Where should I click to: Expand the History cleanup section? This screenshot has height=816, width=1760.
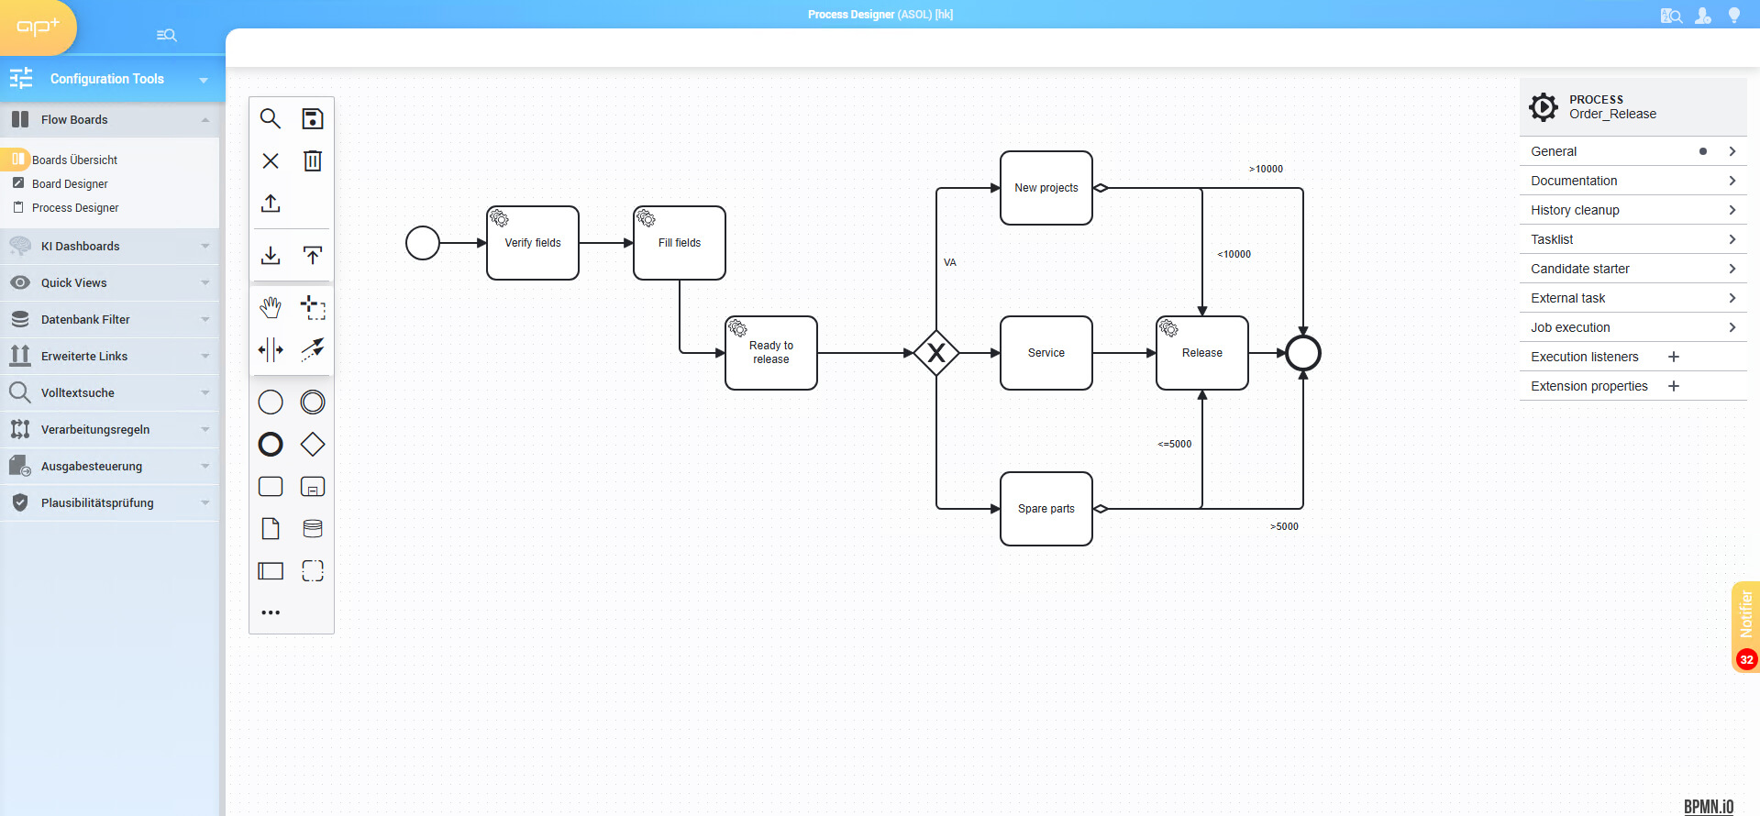[1633, 210]
